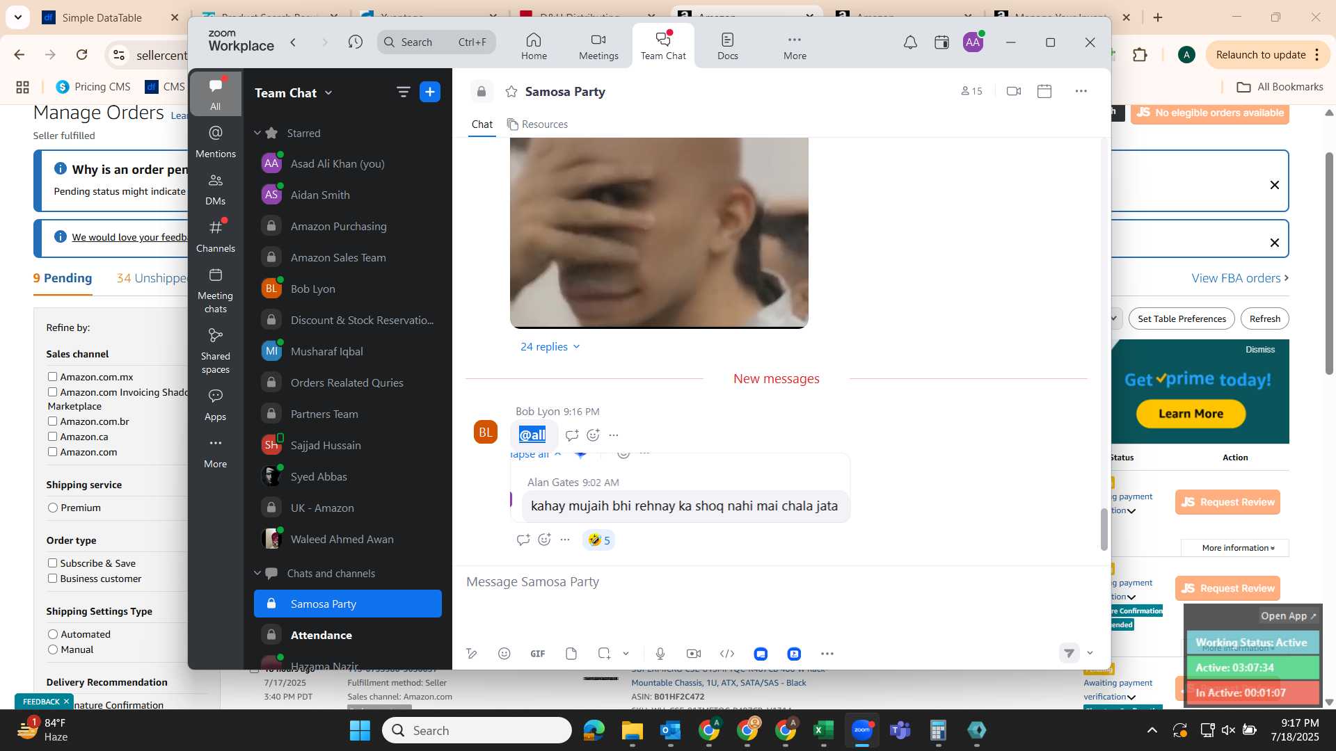The height and width of the screenshot is (751, 1336).
Task: Switch to Zoom Docs tab
Action: tap(728, 46)
